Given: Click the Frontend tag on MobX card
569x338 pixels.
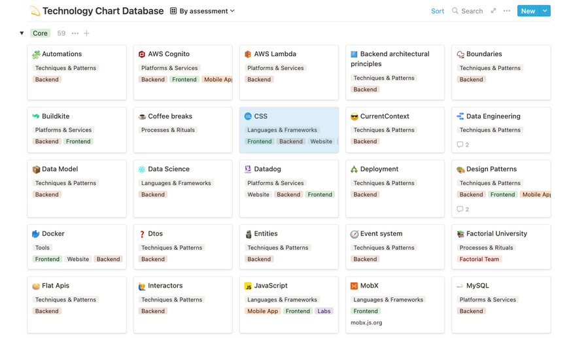Looking at the screenshot, I should [x=366, y=311].
